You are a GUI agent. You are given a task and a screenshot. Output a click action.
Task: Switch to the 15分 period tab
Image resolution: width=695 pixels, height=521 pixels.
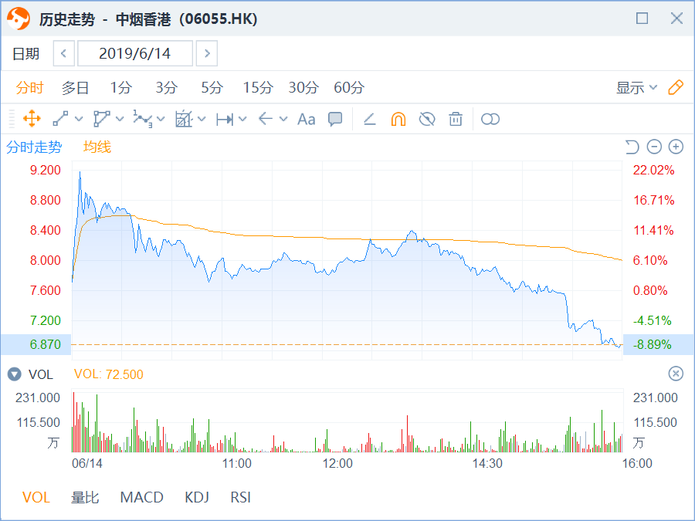point(258,88)
